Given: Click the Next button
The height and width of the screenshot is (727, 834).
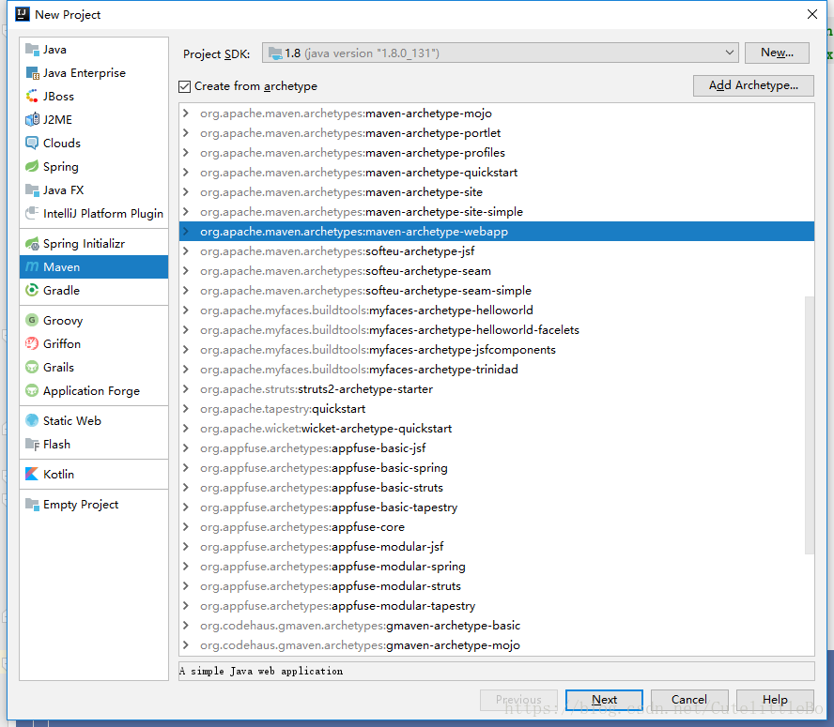Looking at the screenshot, I should tap(604, 700).
